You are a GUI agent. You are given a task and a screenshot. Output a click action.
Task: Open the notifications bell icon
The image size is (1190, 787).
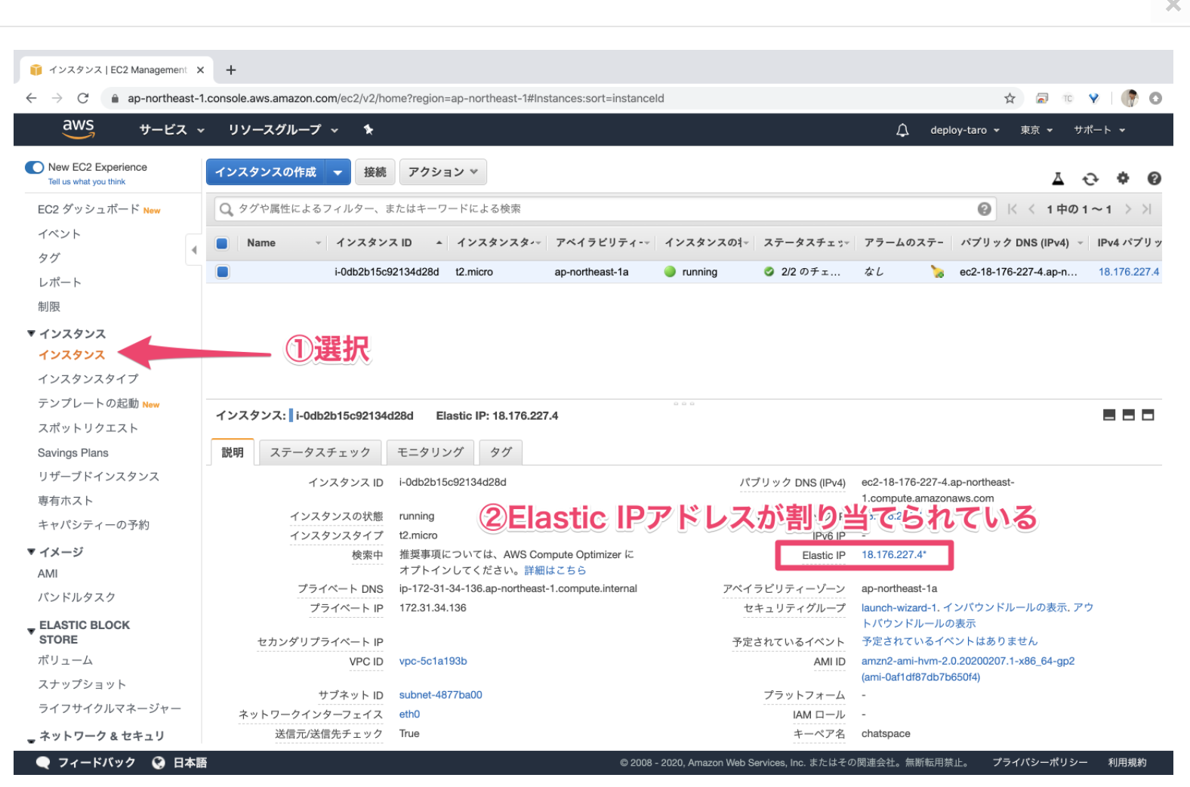coord(902,130)
